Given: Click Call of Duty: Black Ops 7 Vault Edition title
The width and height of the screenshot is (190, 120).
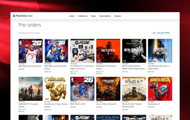Looking at the screenshot, I should 159,67.
